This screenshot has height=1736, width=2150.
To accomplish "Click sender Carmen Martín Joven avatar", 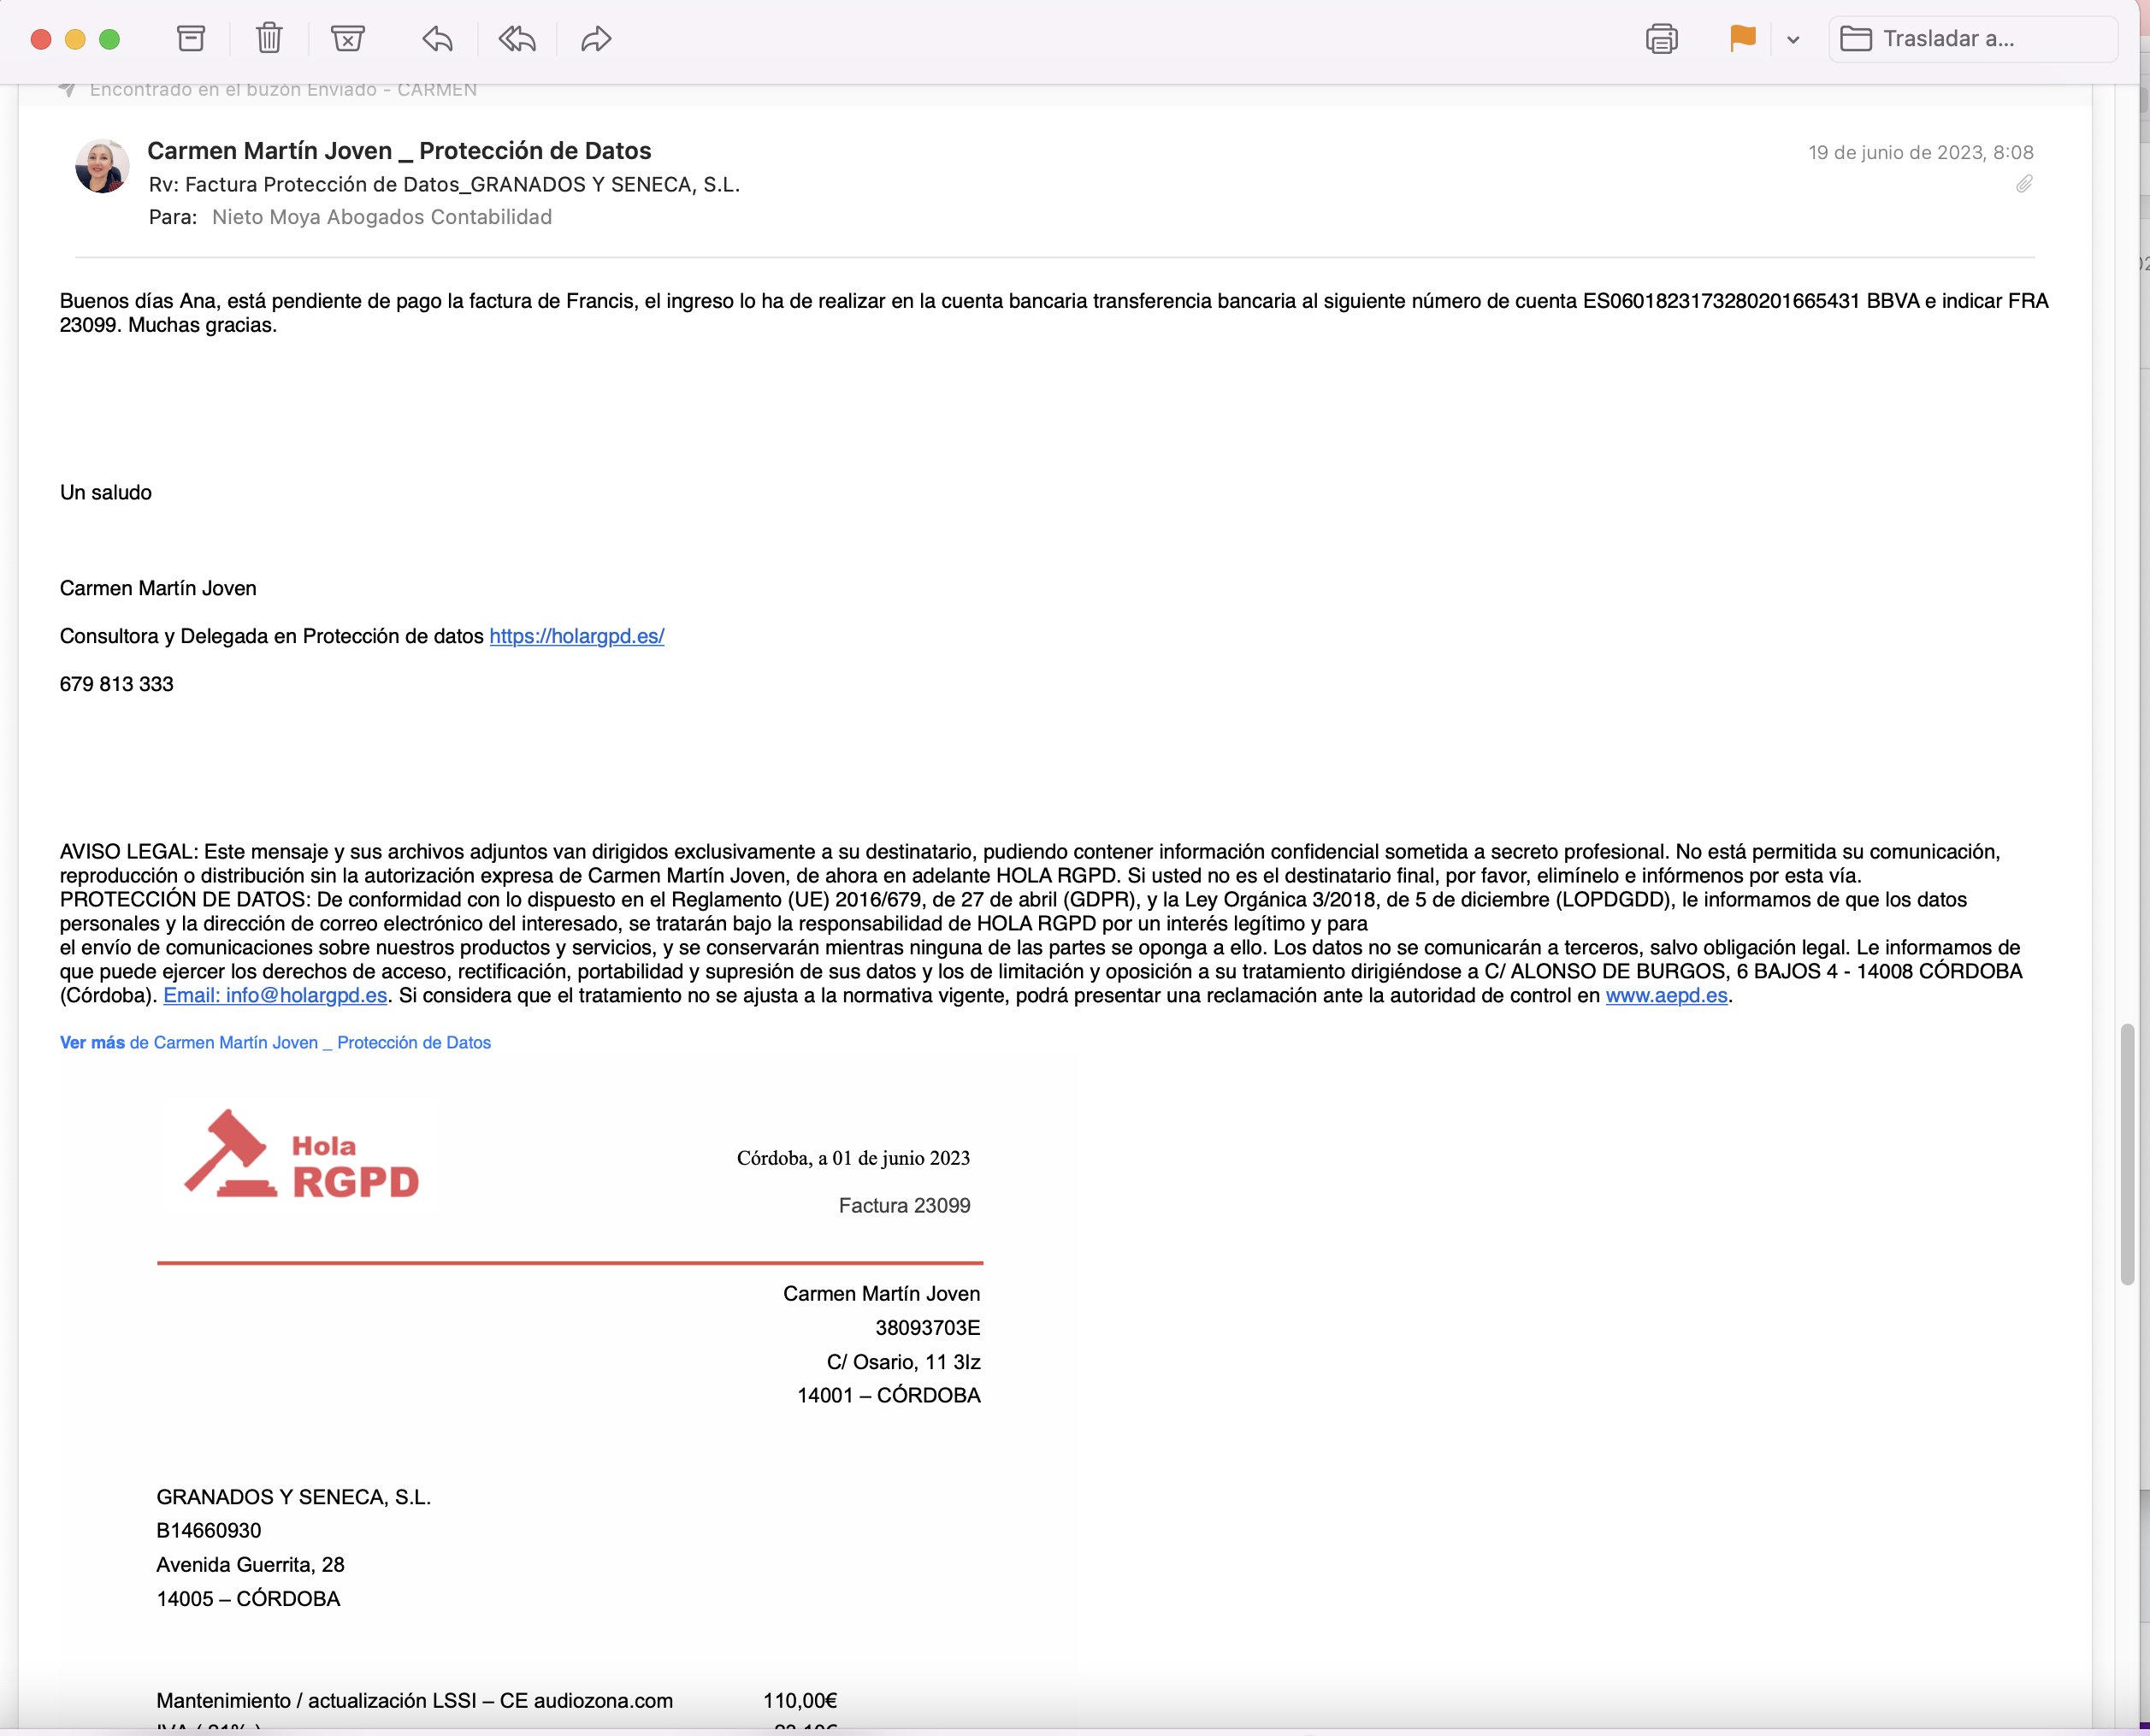I will (x=102, y=166).
